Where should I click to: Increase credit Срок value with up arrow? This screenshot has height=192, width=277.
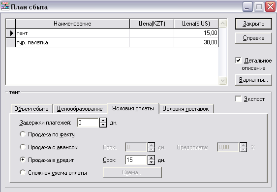151,158
